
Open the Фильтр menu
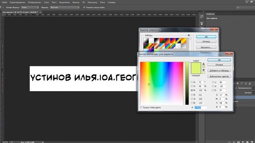click(76, 2)
